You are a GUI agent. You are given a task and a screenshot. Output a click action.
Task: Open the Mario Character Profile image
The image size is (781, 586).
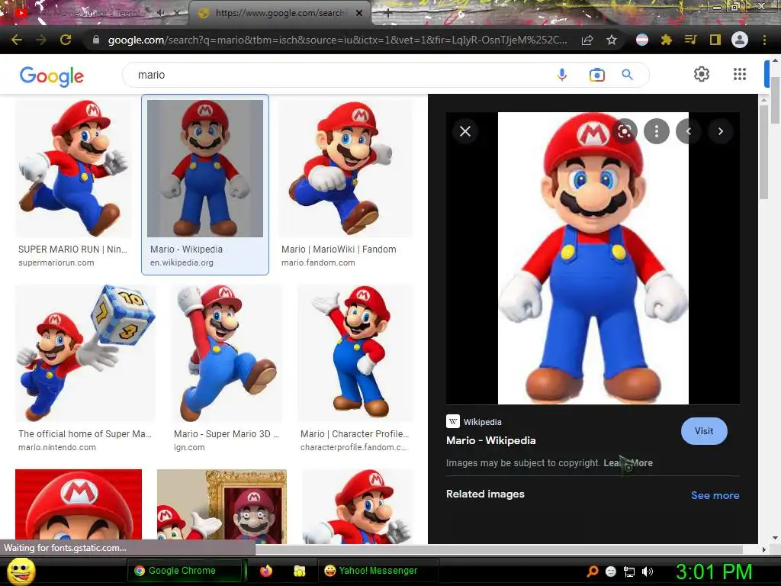(355, 353)
